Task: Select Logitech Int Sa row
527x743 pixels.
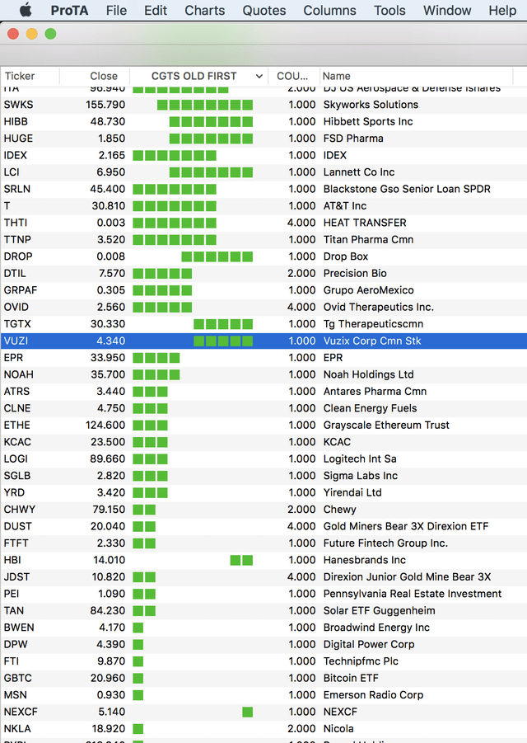Action: pos(263,459)
